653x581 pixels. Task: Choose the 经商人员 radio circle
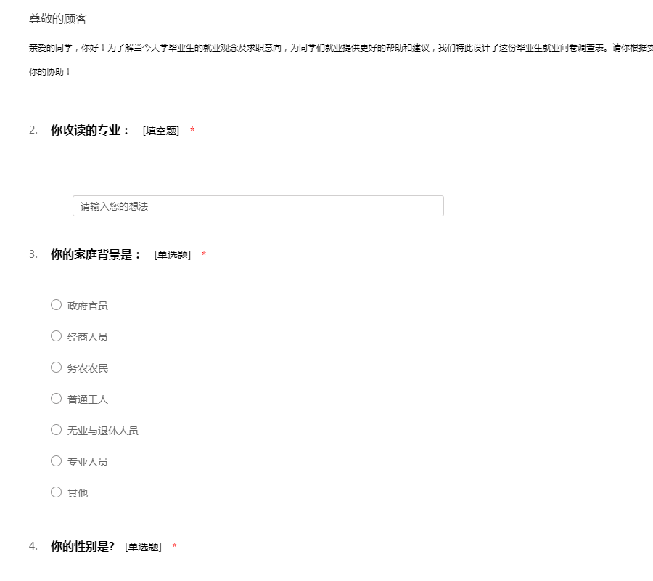(56, 336)
